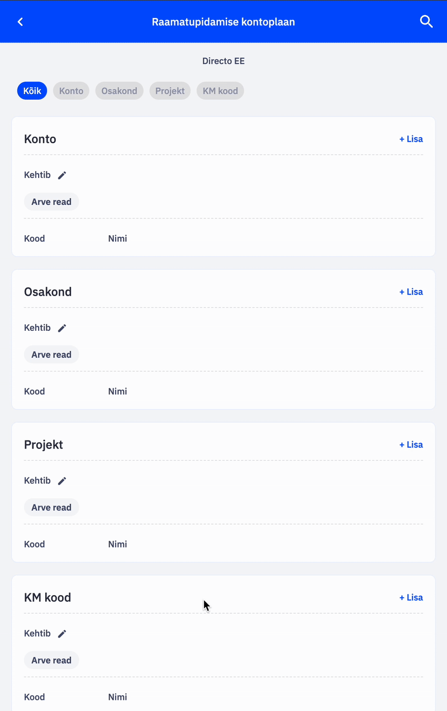Viewport: 447px width, 711px height.
Task: Filter by the Osakond chip
Action: (x=119, y=91)
